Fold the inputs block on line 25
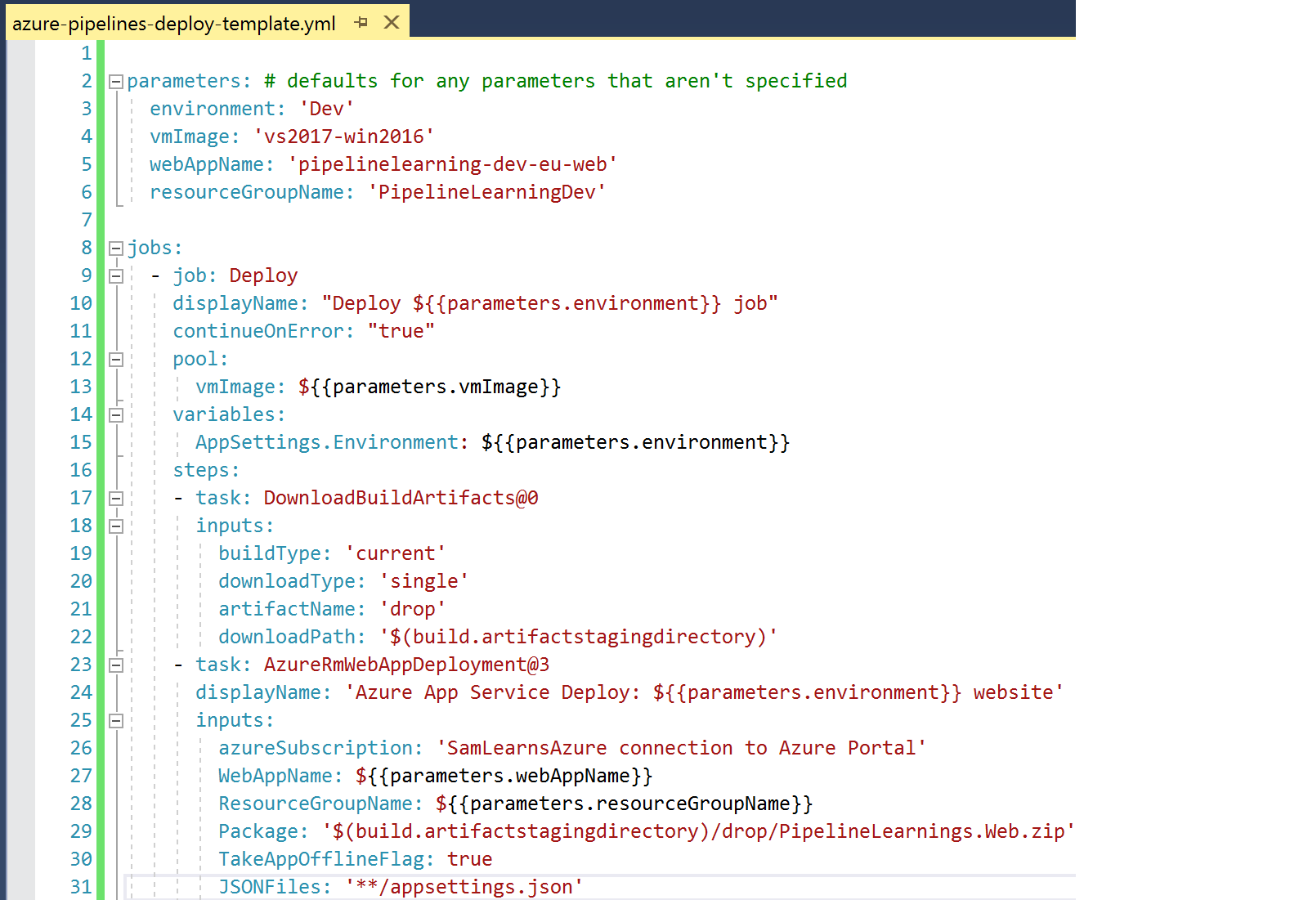 pos(116,721)
